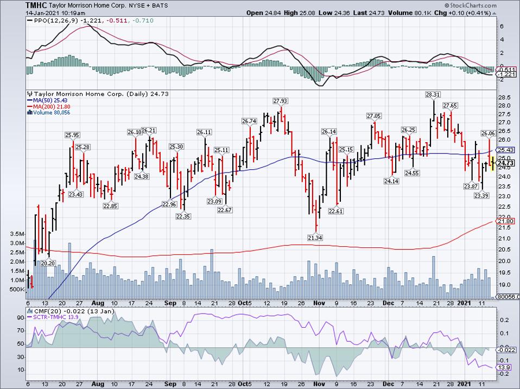Screen dimensions: 520x389
Task: Click the Low 24.36 value in the header
Action: tap(333, 13)
